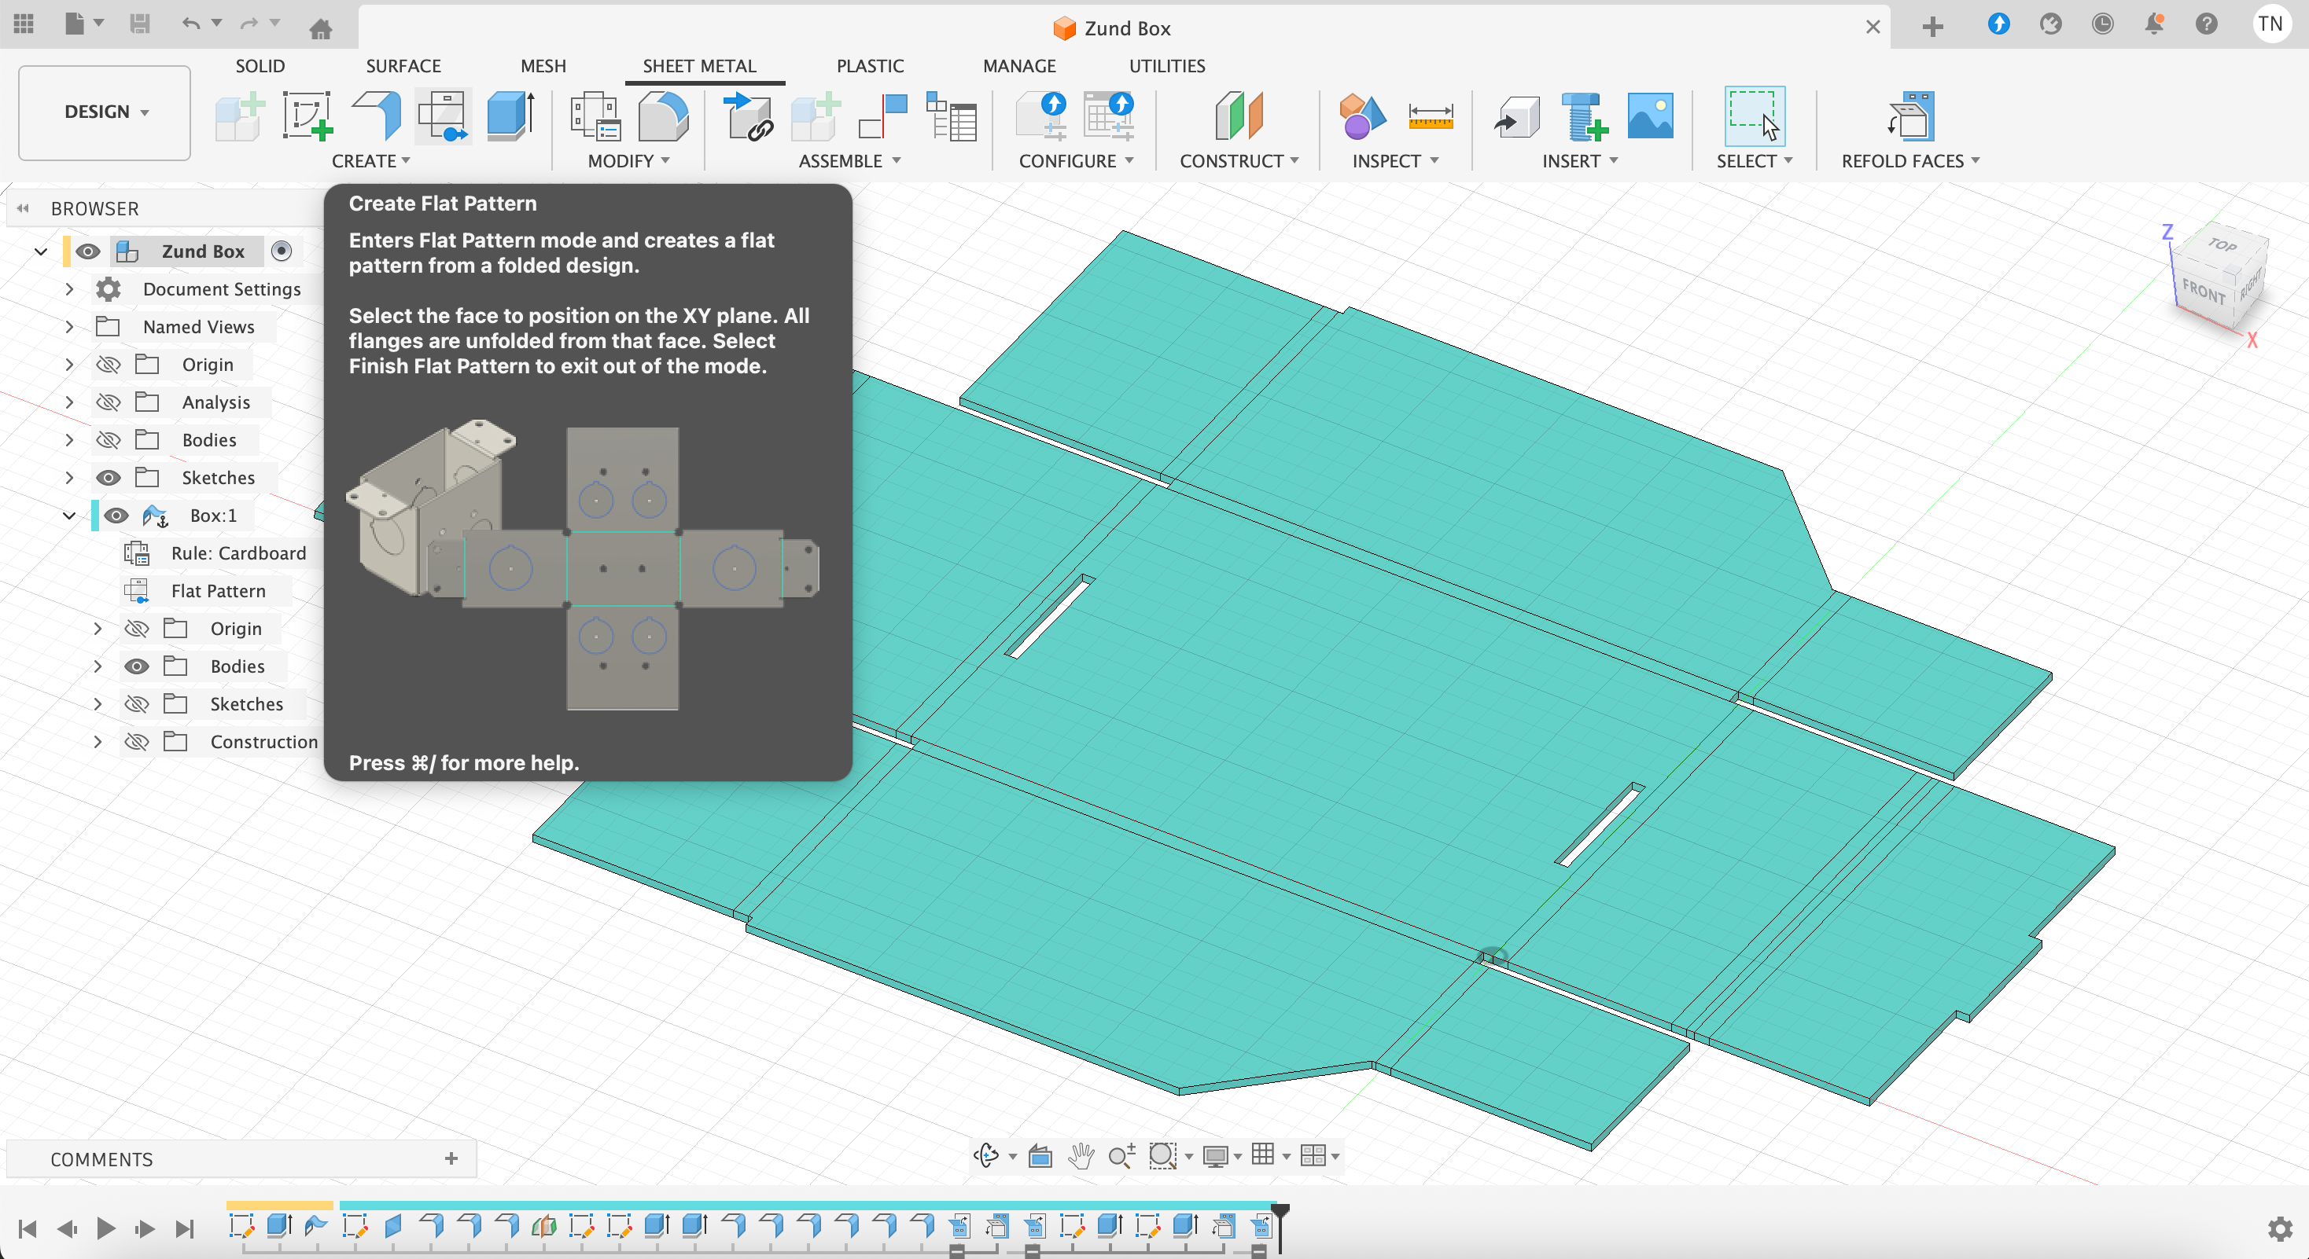Viewport: 2309px width, 1259px height.
Task: Switch to the SURFACE tab
Action: [403, 65]
